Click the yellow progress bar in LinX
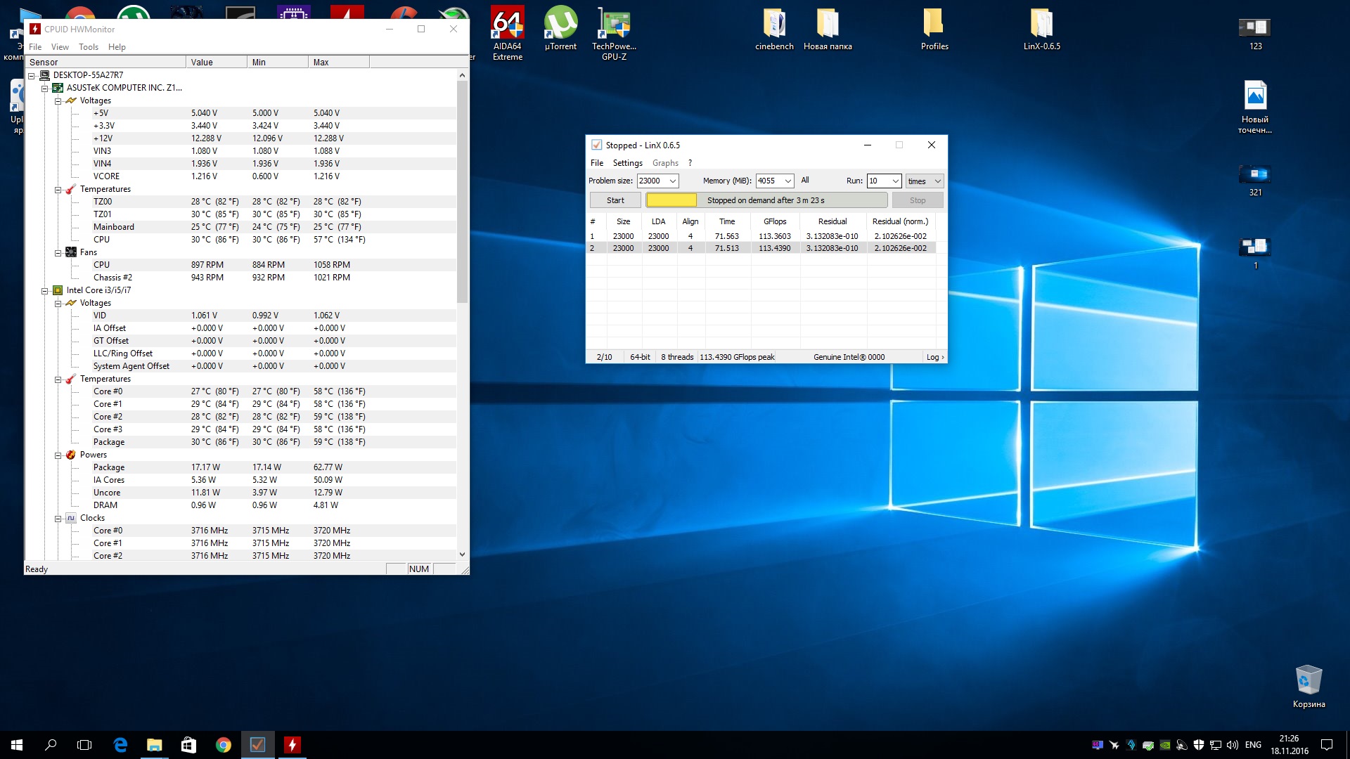Image resolution: width=1350 pixels, height=759 pixels. [x=671, y=200]
